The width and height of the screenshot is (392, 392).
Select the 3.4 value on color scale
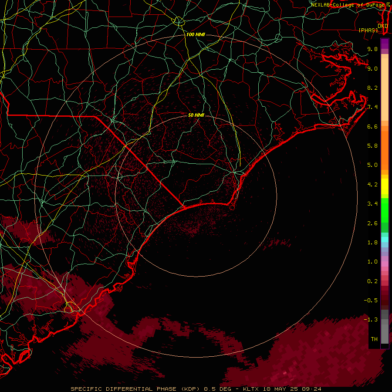point(372,204)
